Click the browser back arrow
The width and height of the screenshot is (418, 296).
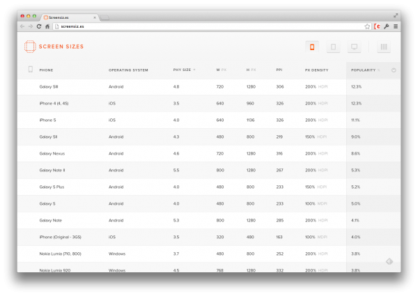click(22, 26)
